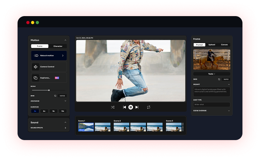Open the Tools dropdown under the preview

[212, 74]
